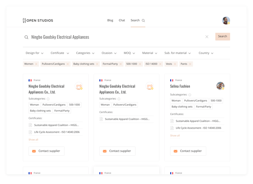This screenshot has width=253, height=184.
Task: Select 500-1000 tag in first card
Action: point(74,105)
